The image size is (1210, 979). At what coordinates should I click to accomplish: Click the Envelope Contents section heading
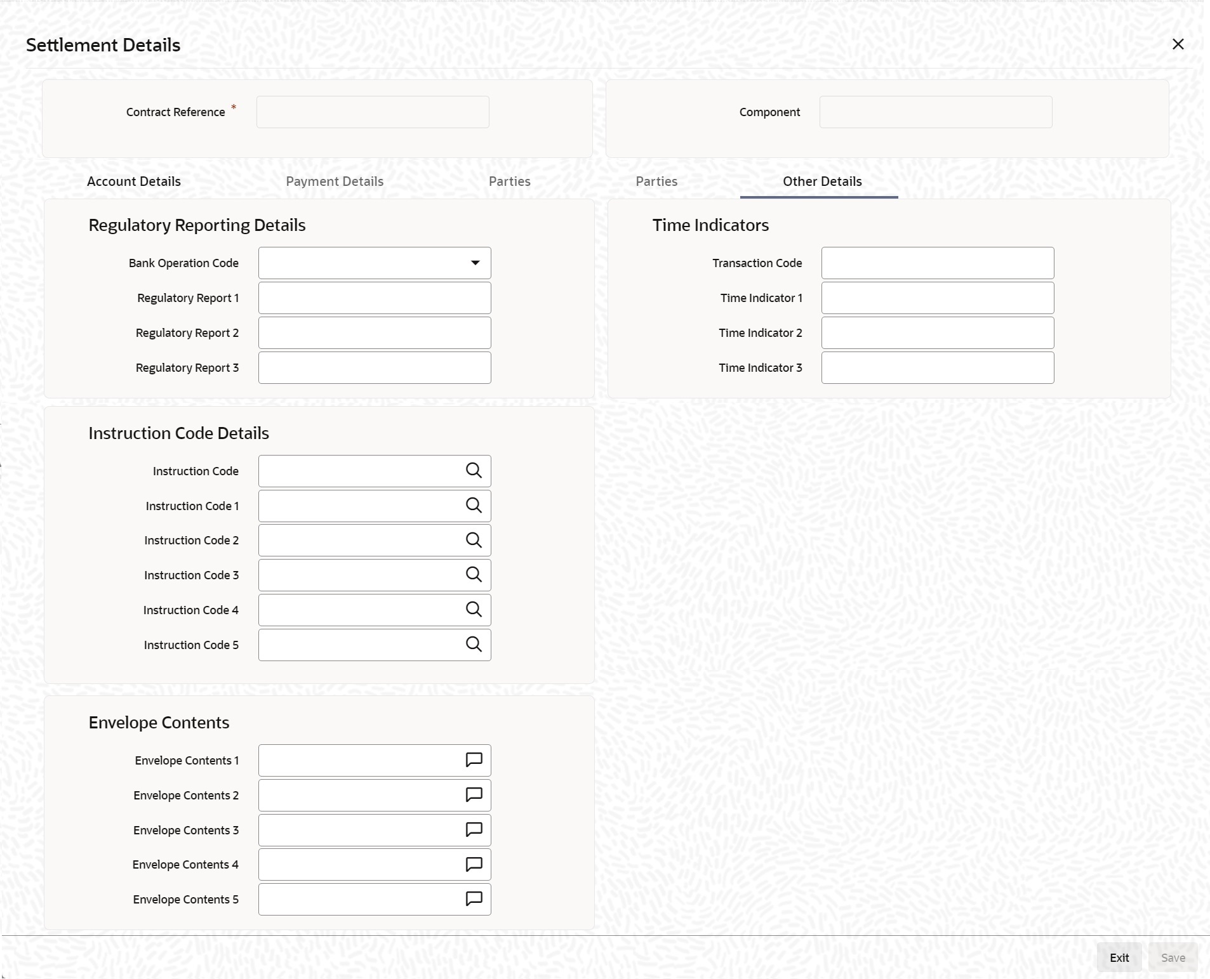point(159,723)
